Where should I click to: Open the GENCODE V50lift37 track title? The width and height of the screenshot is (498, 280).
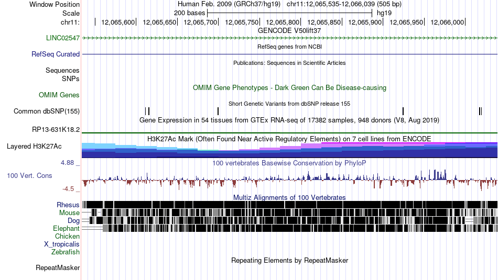(289, 31)
